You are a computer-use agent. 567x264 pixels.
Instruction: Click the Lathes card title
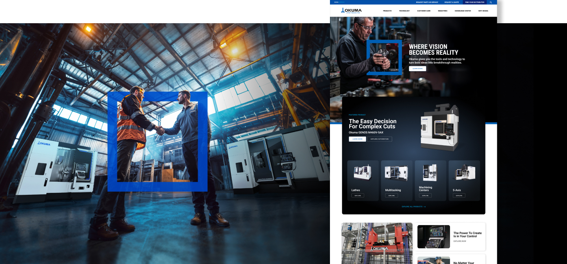click(356, 190)
